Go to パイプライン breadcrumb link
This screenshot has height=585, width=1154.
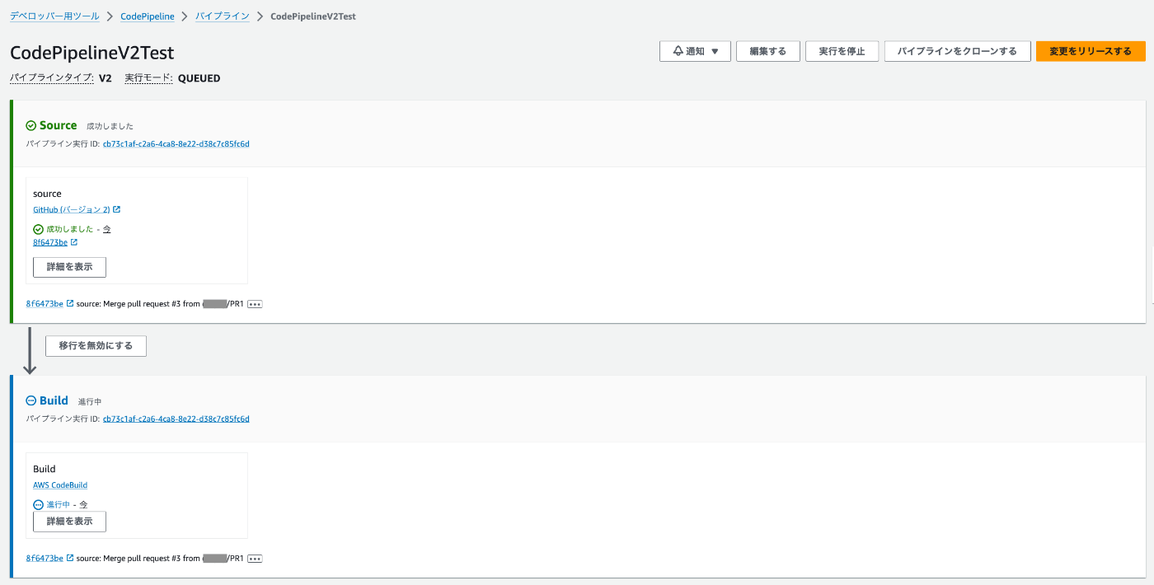pyautogui.click(x=223, y=16)
